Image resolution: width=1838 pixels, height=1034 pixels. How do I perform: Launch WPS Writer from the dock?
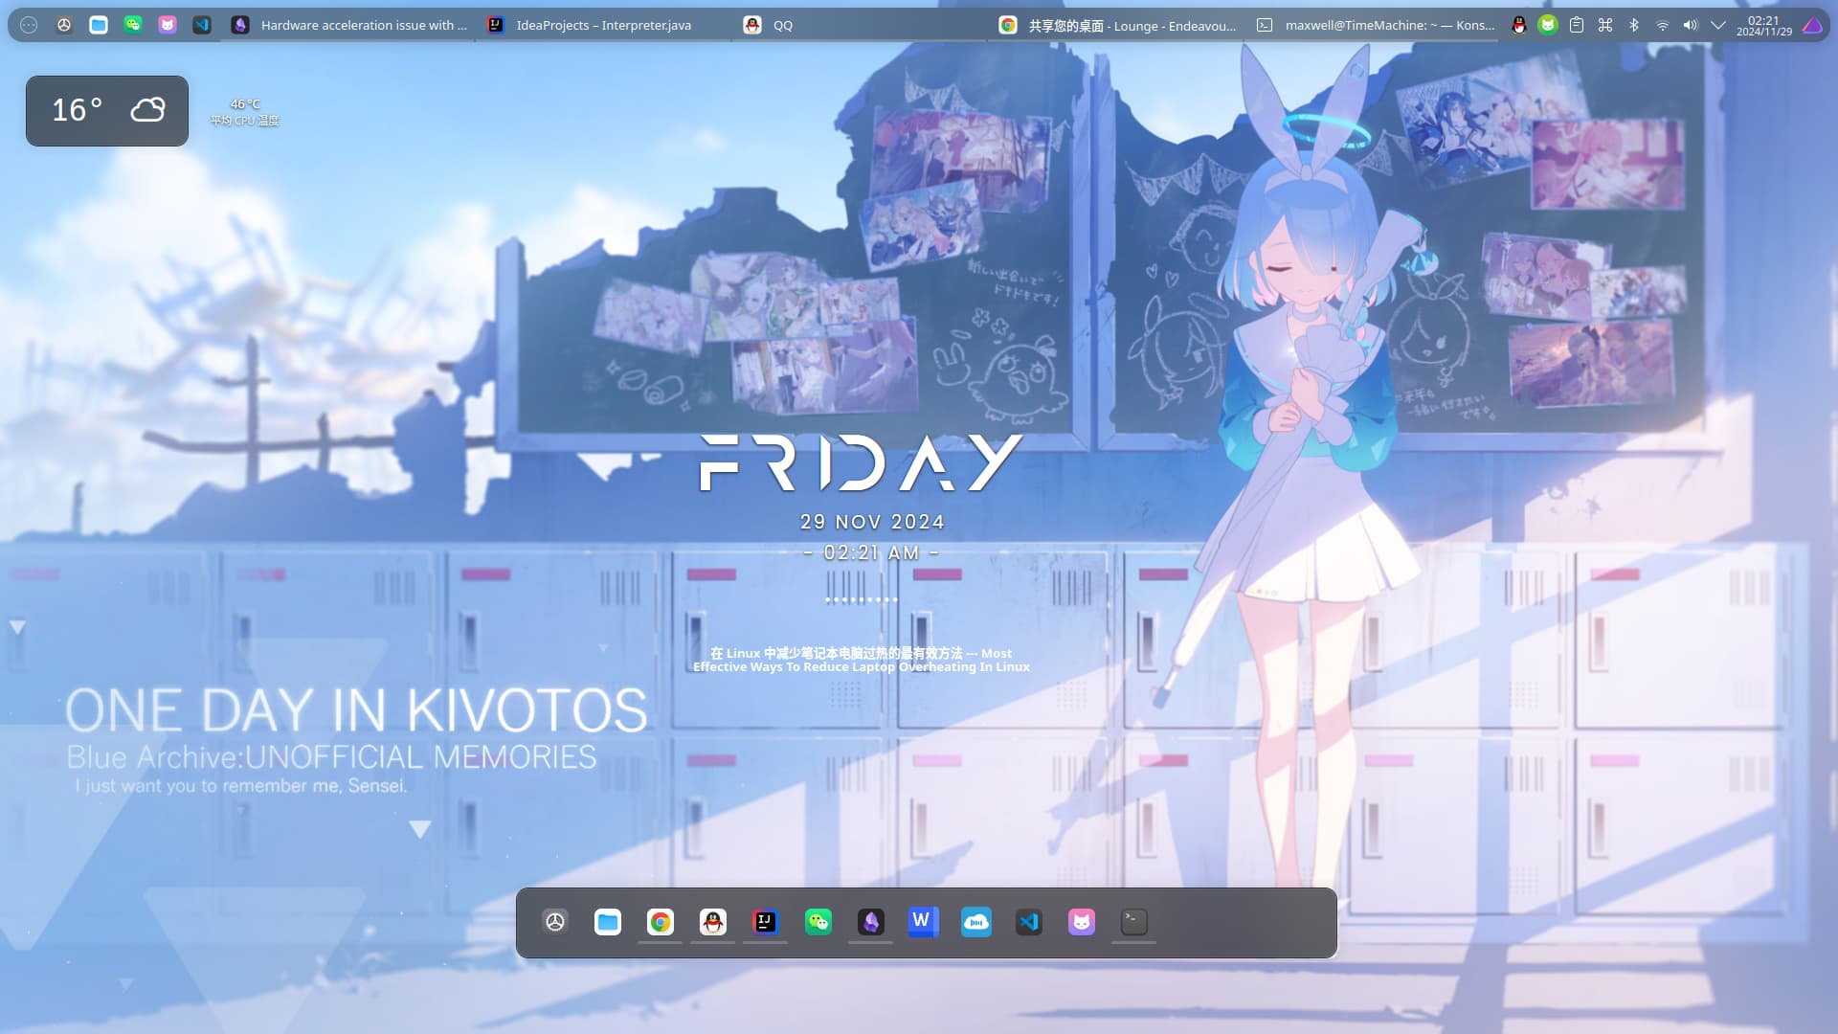click(x=924, y=922)
